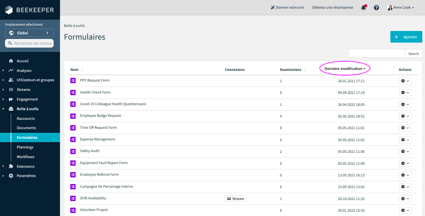Click the Stream connection badge
The height and width of the screenshot is (216, 425).
pos(235,199)
